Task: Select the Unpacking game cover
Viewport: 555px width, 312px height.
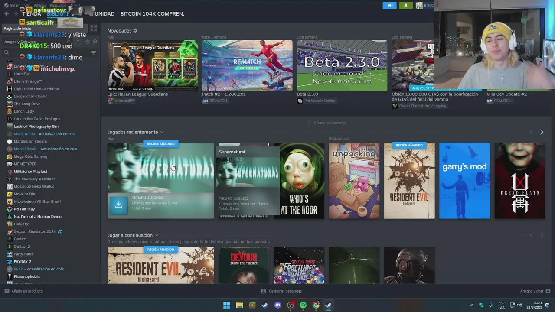Action: [x=354, y=181]
